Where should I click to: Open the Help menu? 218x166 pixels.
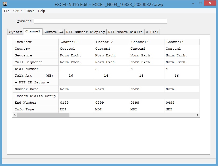(41, 11)
